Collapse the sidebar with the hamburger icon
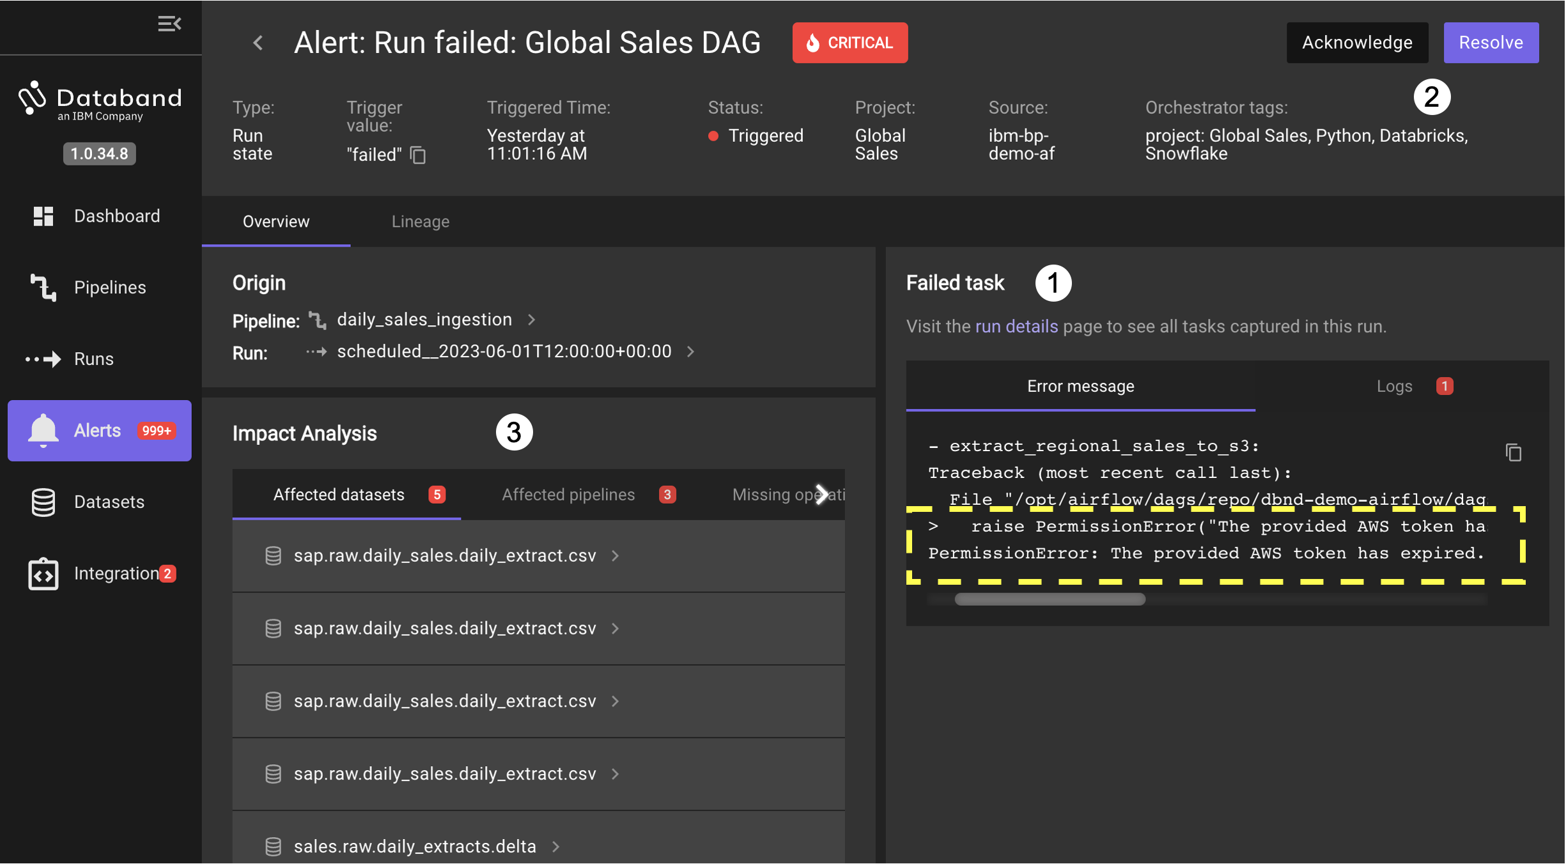This screenshot has height=864, width=1566. 169,24
